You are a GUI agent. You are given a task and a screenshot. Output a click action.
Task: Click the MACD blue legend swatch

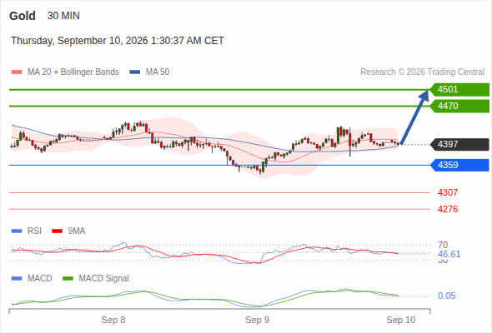17,279
